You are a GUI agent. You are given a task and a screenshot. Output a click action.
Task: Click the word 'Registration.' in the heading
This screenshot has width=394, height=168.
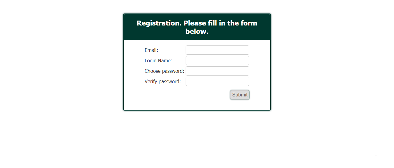159,23
